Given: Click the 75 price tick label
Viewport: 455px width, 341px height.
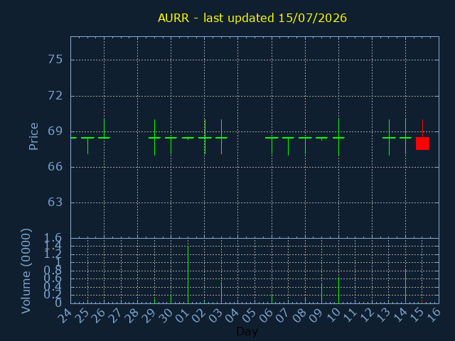Looking at the screenshot, I should pos(55,60).
